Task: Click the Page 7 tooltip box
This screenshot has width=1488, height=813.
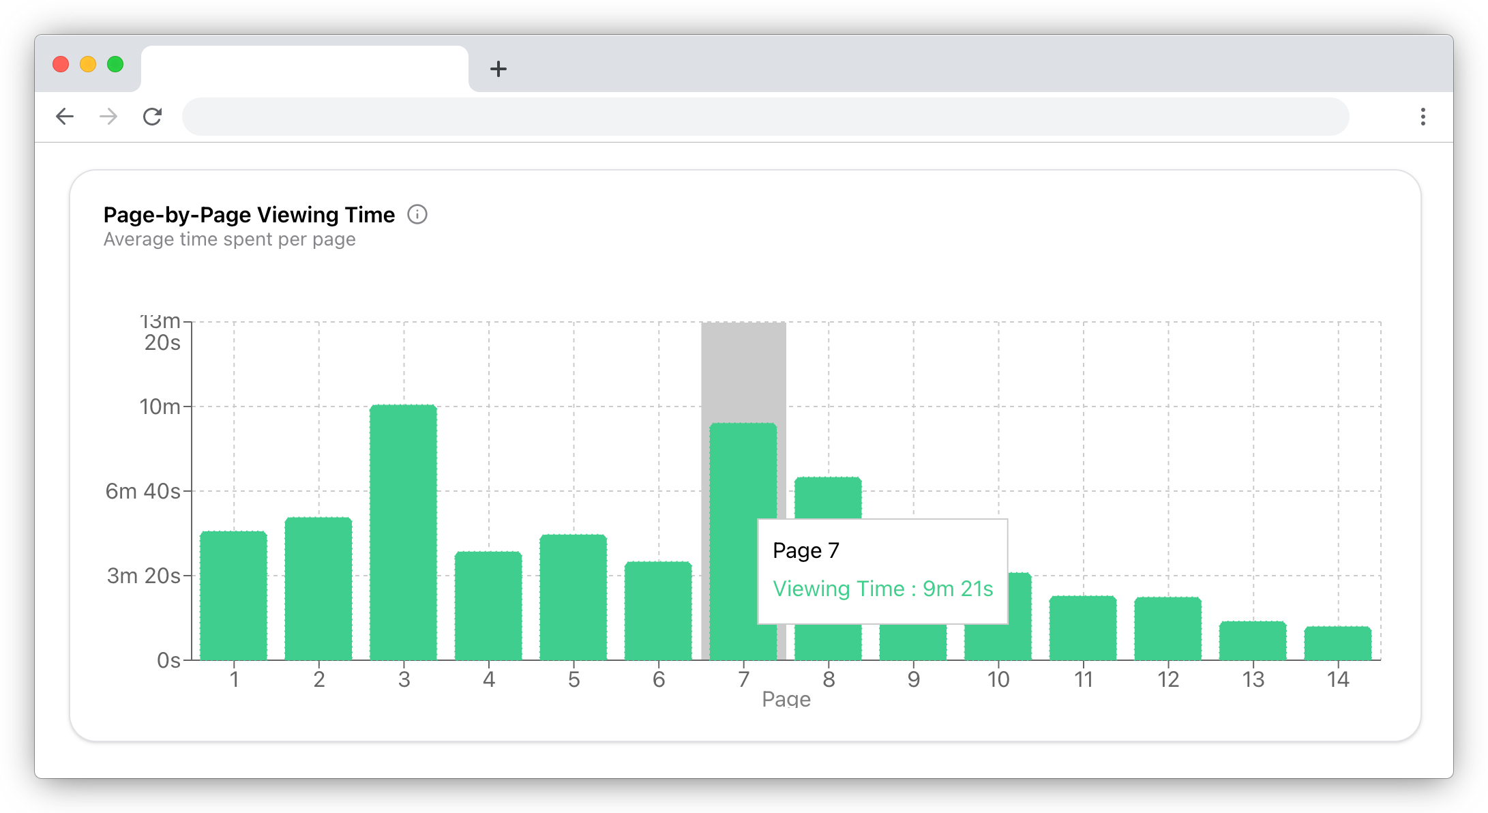Action: (882, 572)
